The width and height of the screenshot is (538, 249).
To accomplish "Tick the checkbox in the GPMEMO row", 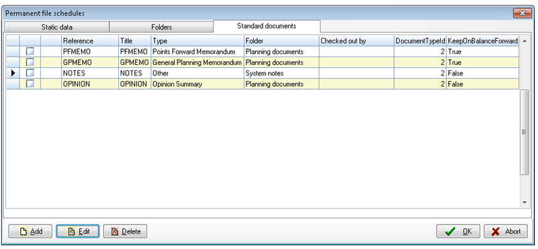I will coord(30,62).
